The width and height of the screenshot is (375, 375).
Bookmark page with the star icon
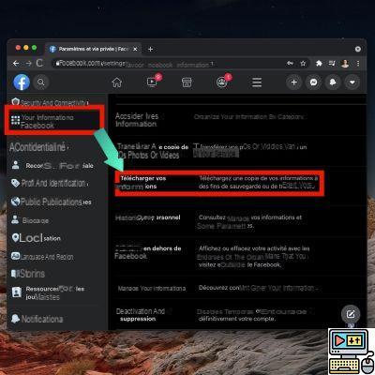[303, 64]
